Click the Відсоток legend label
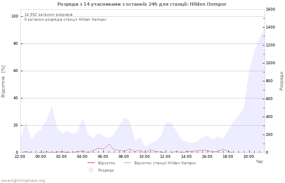Viewport: 285px width, 183px height. coord(107,163)
